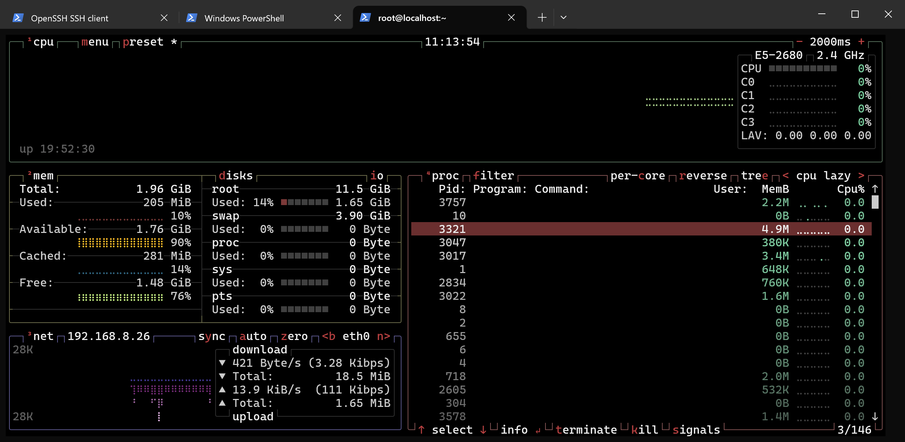Viewport: 905px width, 442px height.
Task: Open the btop menu option
Action: point(95,42)
